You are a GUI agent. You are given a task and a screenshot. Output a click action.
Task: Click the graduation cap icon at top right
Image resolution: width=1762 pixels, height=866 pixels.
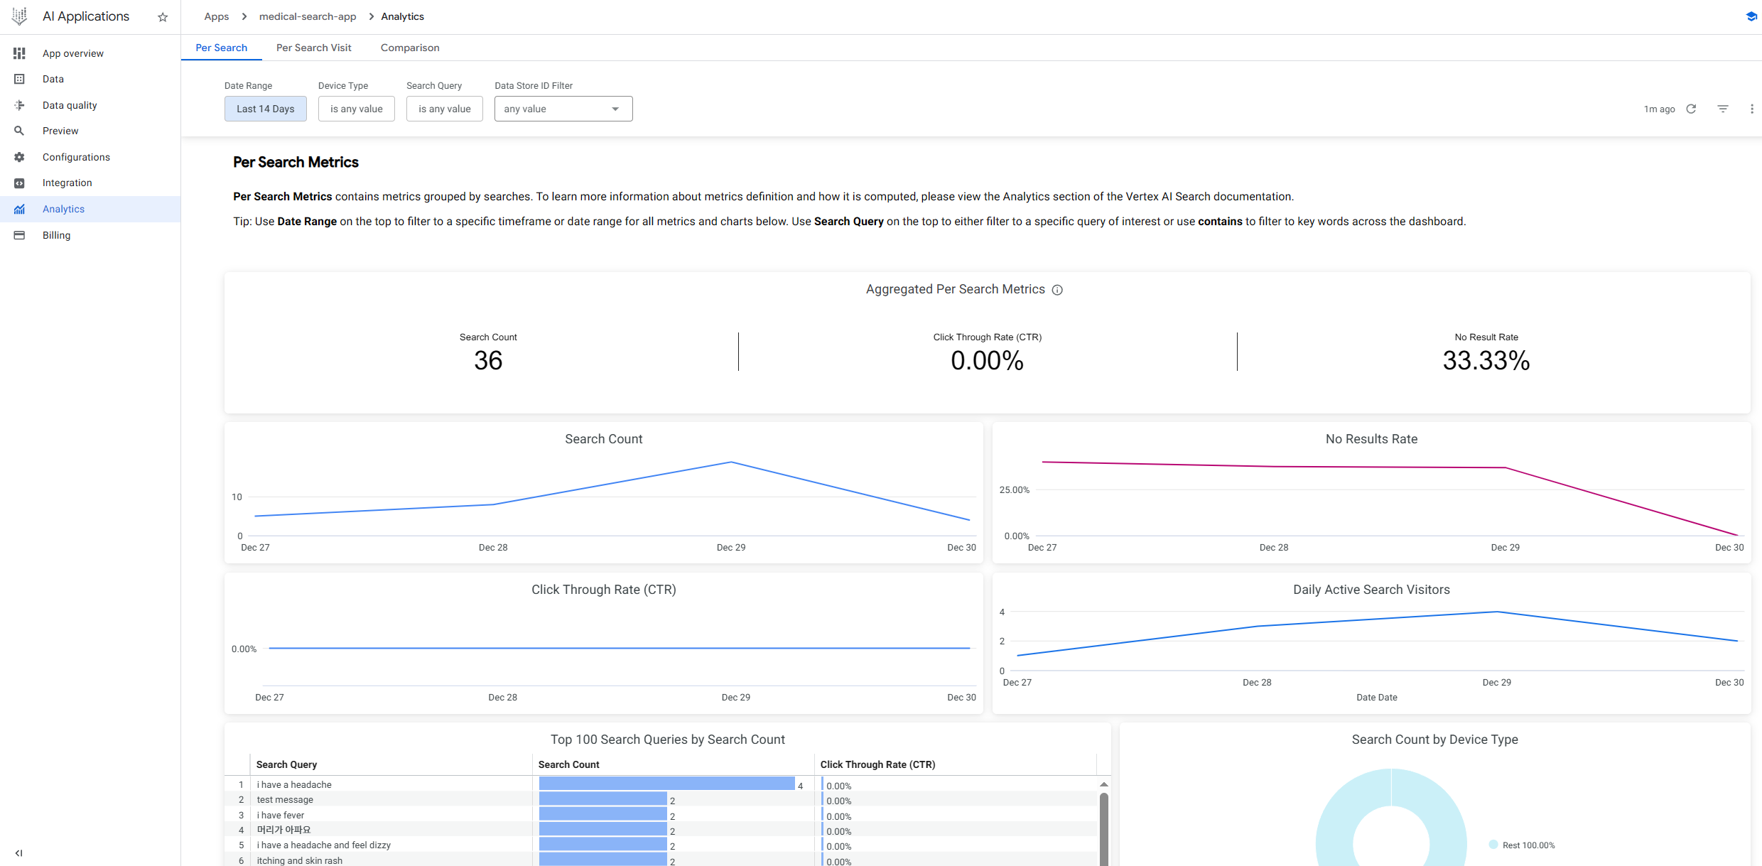coord(1751,16)
